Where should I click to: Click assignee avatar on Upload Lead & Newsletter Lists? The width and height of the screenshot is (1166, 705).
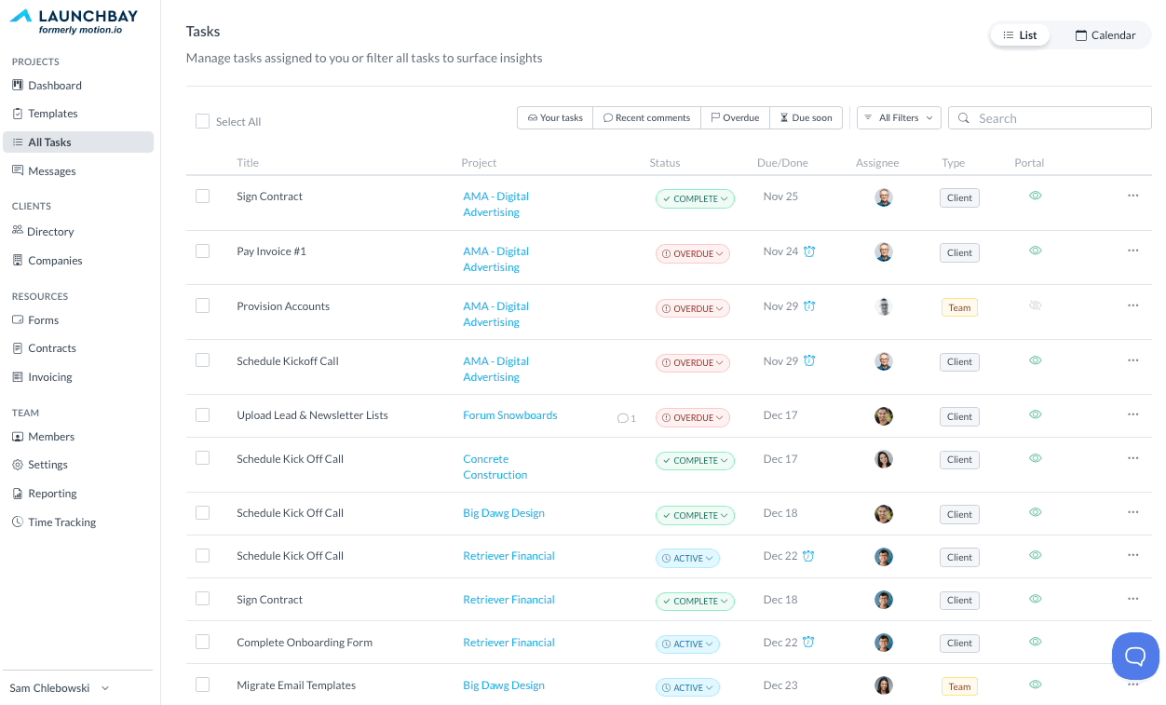point(884,416)
